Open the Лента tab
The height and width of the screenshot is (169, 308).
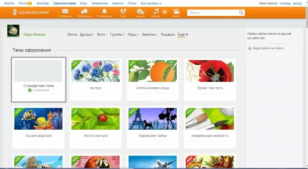pos(72,34)
